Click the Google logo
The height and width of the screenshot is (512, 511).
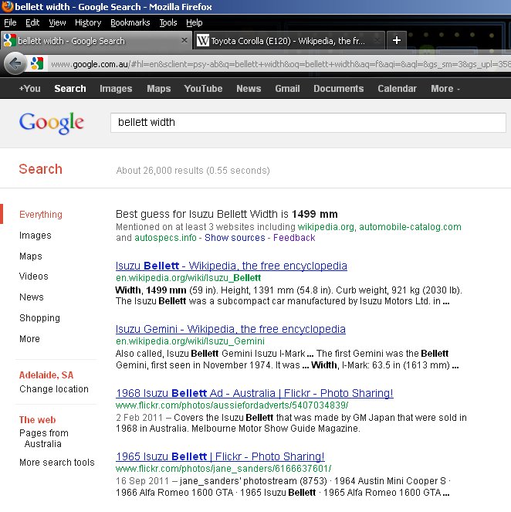coord(52,123)
